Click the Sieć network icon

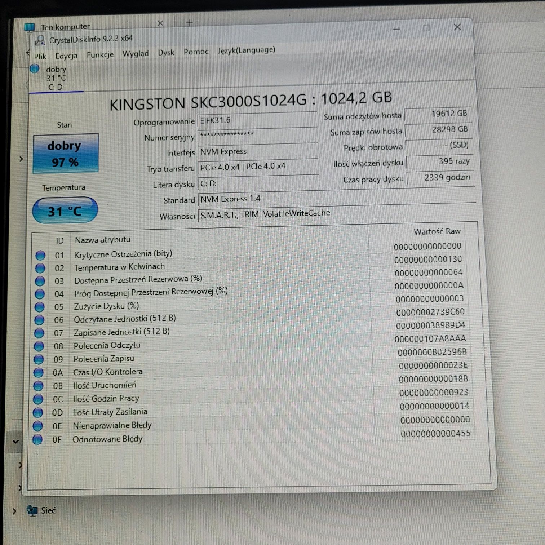(x=32, y=510)
